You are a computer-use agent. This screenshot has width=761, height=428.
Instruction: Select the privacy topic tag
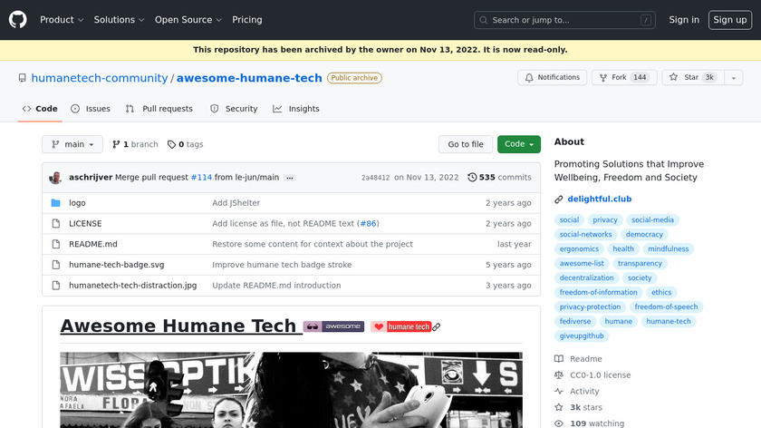click(605, 220)
